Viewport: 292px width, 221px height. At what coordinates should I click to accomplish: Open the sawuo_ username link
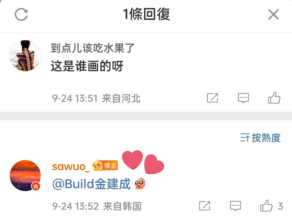71,166
